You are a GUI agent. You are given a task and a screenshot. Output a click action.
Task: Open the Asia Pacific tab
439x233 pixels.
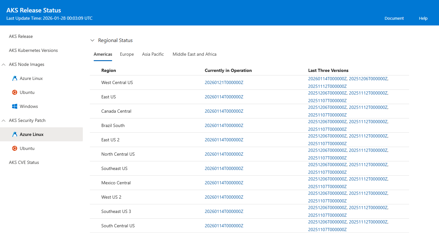(x=153, y=54)
